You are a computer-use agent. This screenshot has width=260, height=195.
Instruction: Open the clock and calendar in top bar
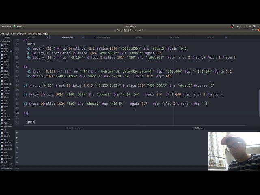(x=131, y=26)
